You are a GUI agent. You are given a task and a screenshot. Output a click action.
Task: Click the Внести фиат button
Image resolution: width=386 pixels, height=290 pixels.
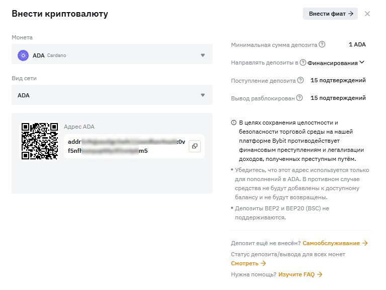pos(330,14)
